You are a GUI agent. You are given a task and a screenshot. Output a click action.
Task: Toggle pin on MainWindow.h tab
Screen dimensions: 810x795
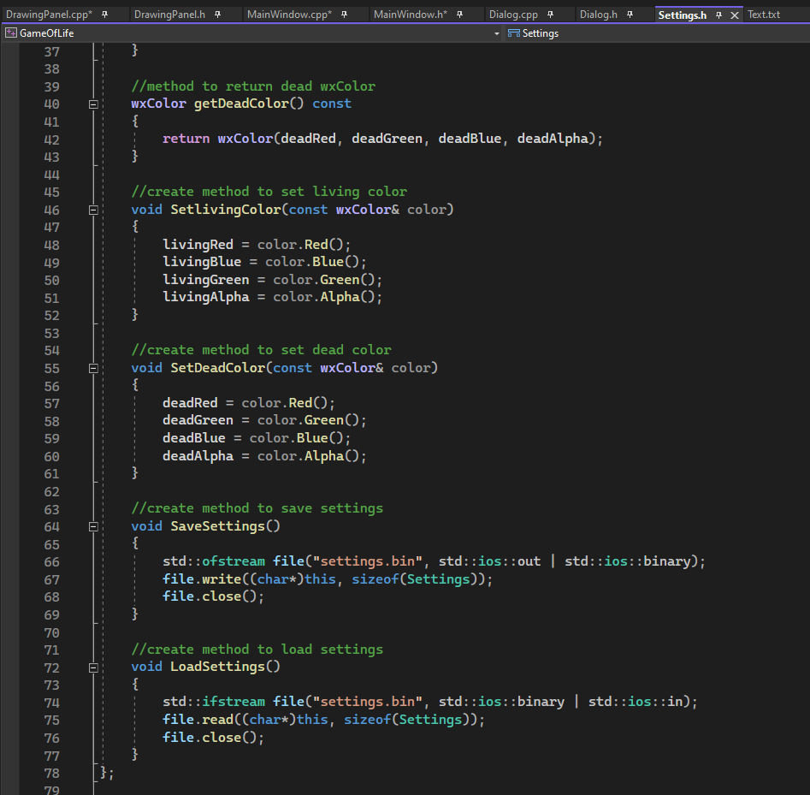pyautogui.click(x=459, y=15)
